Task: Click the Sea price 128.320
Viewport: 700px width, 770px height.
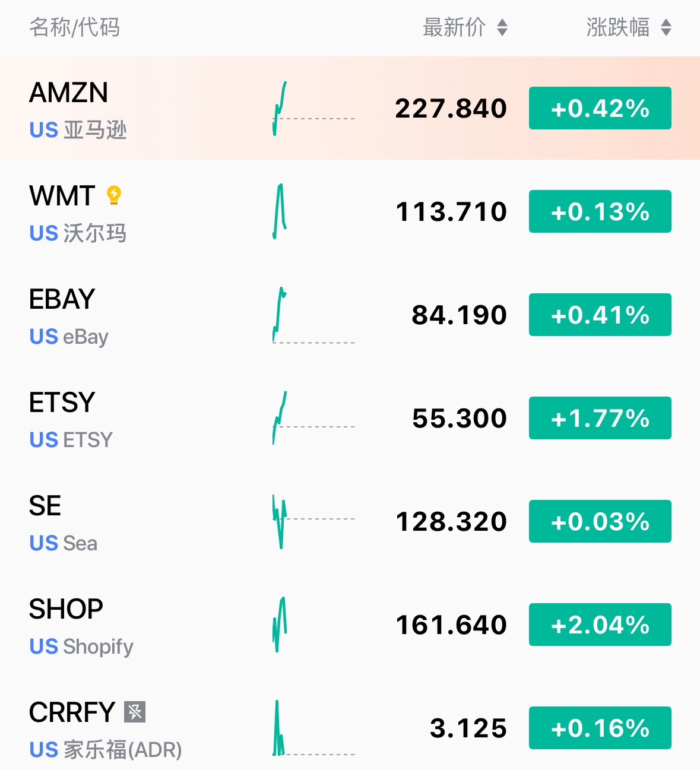Action: pyautogui.click(x=451, y=522)
